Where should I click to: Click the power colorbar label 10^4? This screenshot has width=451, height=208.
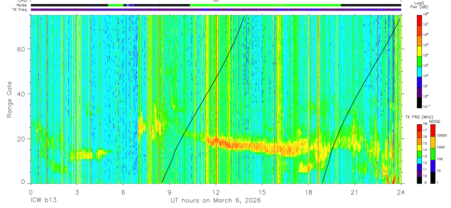pyautogui.click(x=426, y=55)
